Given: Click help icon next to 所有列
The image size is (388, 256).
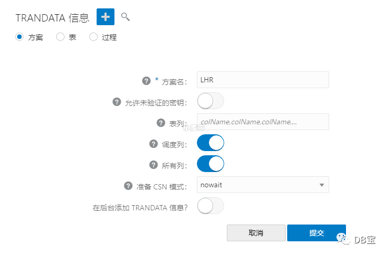Looking at the screenshot, I should tap(154, 164).
